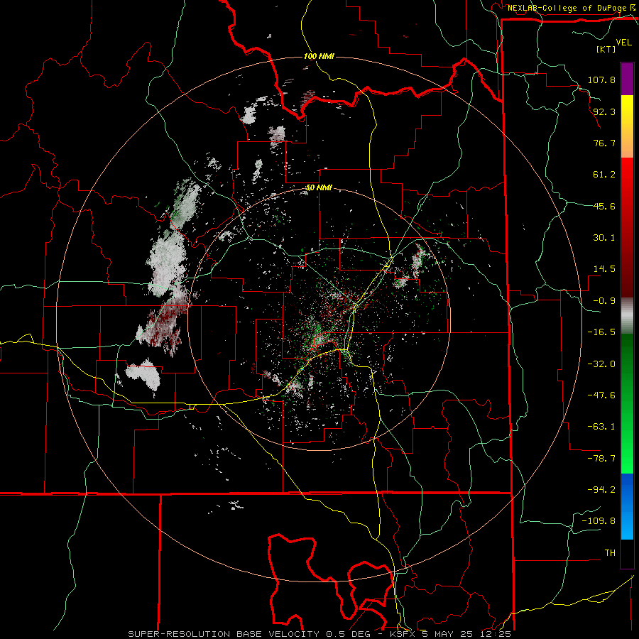This screenshot has width=639, height=639.
Task: Pick the dark TH segment of the color bar
Action: (x=627, y=554)
